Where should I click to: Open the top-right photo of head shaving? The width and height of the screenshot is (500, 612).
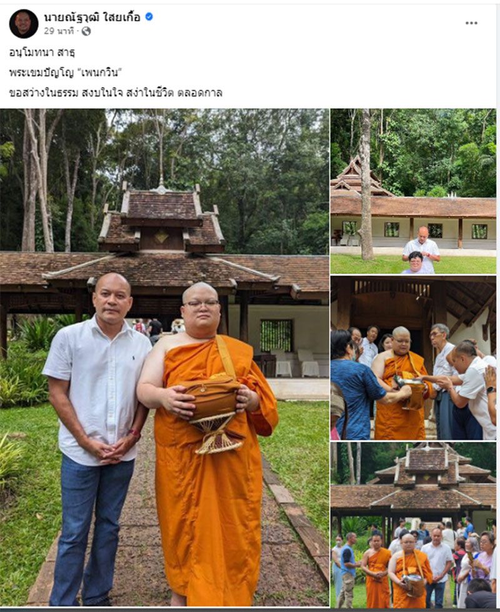[413, 191]
